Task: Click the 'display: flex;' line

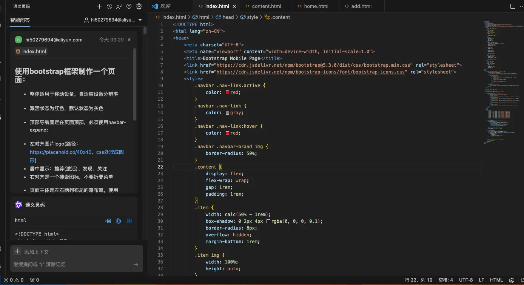Action: click(x=225, y=174)
